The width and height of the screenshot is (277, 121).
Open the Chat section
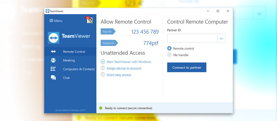(x=70, y=77)
